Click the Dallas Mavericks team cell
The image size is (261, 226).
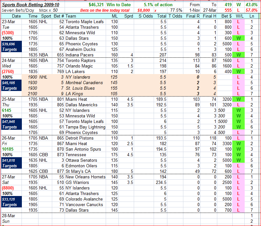85,105
